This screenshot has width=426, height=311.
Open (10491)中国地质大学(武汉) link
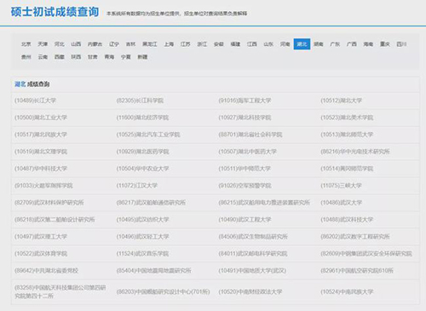(x=252, y=271)
